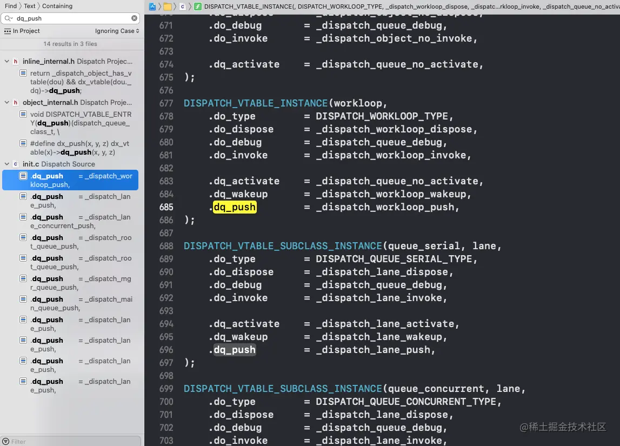
Task: Click the C file icon in the jump bar
Action: [x=182, y=6]
